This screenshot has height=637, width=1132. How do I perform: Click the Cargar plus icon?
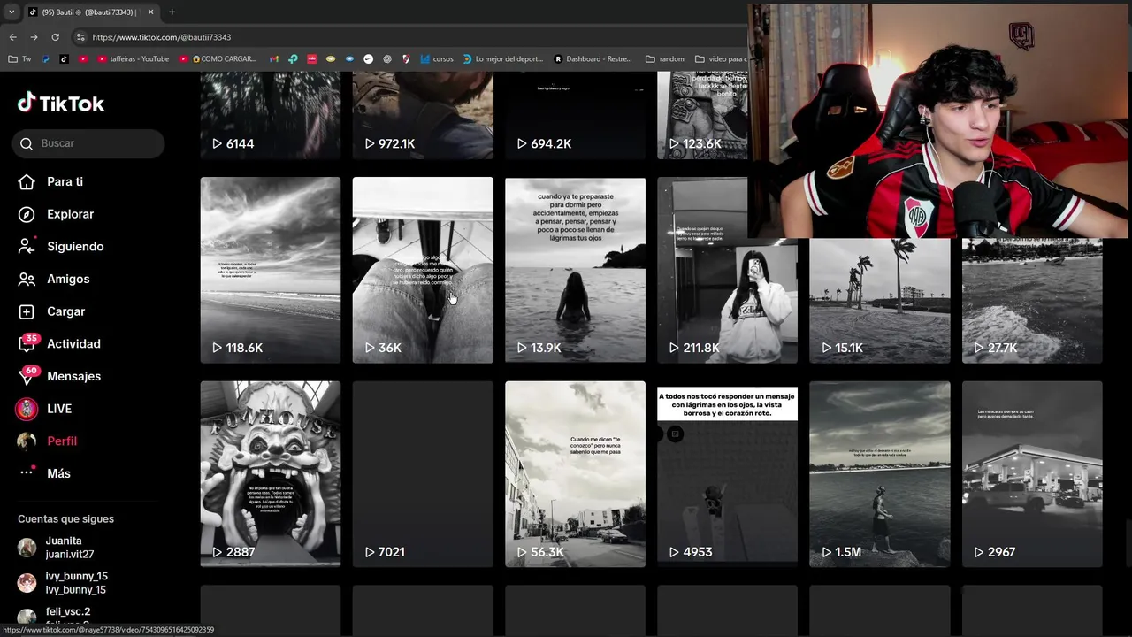(x=27, y=311)
